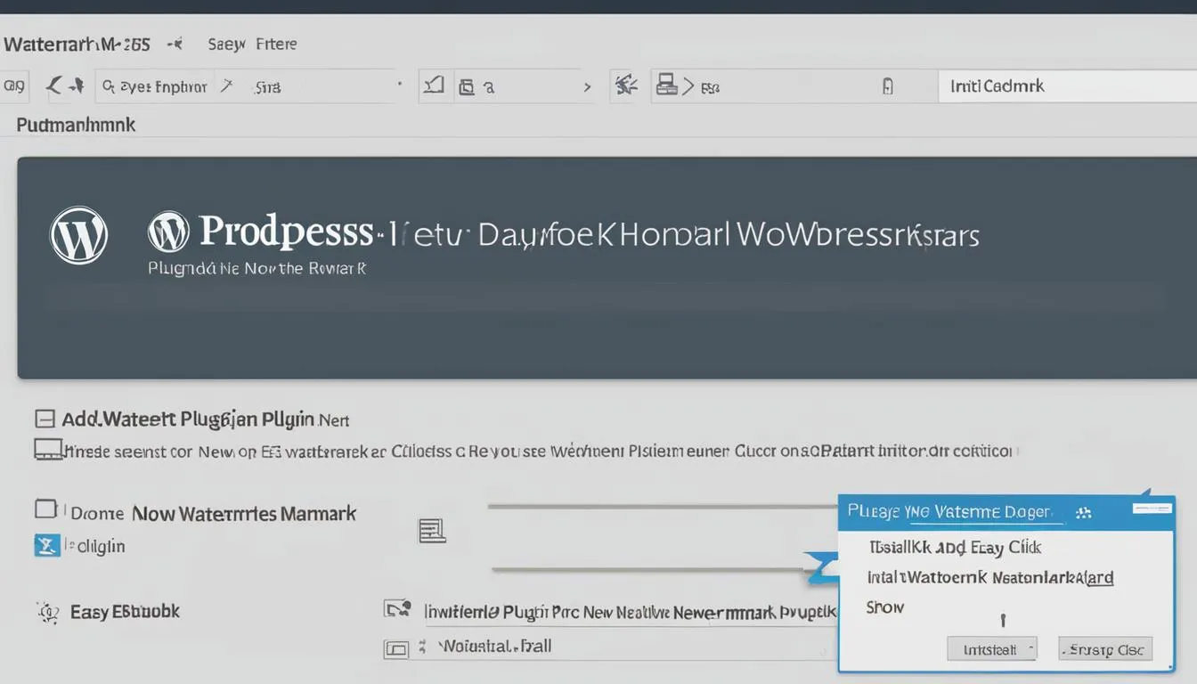Click the Foligtin label
Screen dimensions: 1197x684
pyautogui.click(x=99, y=546)
